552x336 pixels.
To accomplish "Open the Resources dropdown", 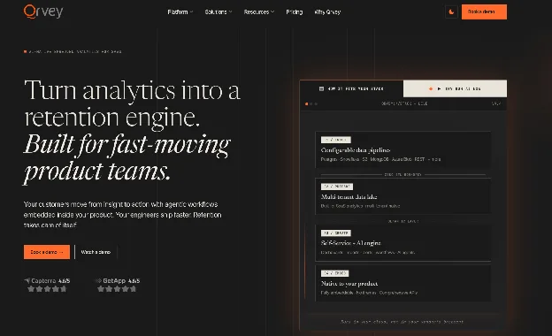I will pyautogui.click(x=258, y=12).
